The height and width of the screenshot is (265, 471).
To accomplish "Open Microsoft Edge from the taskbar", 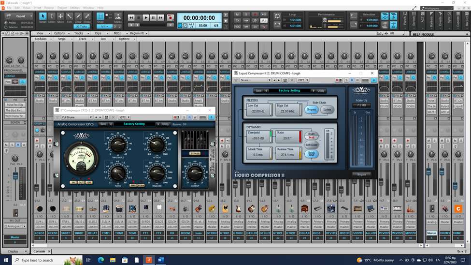I will click(x=100, y=260).
